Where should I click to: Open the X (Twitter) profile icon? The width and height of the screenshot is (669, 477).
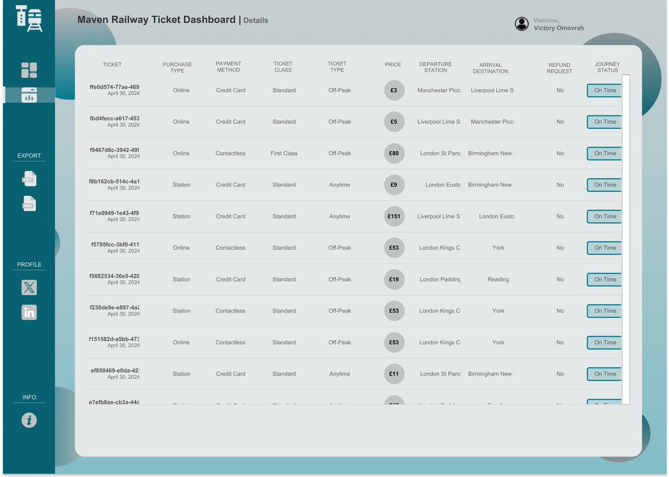(29, 287)
